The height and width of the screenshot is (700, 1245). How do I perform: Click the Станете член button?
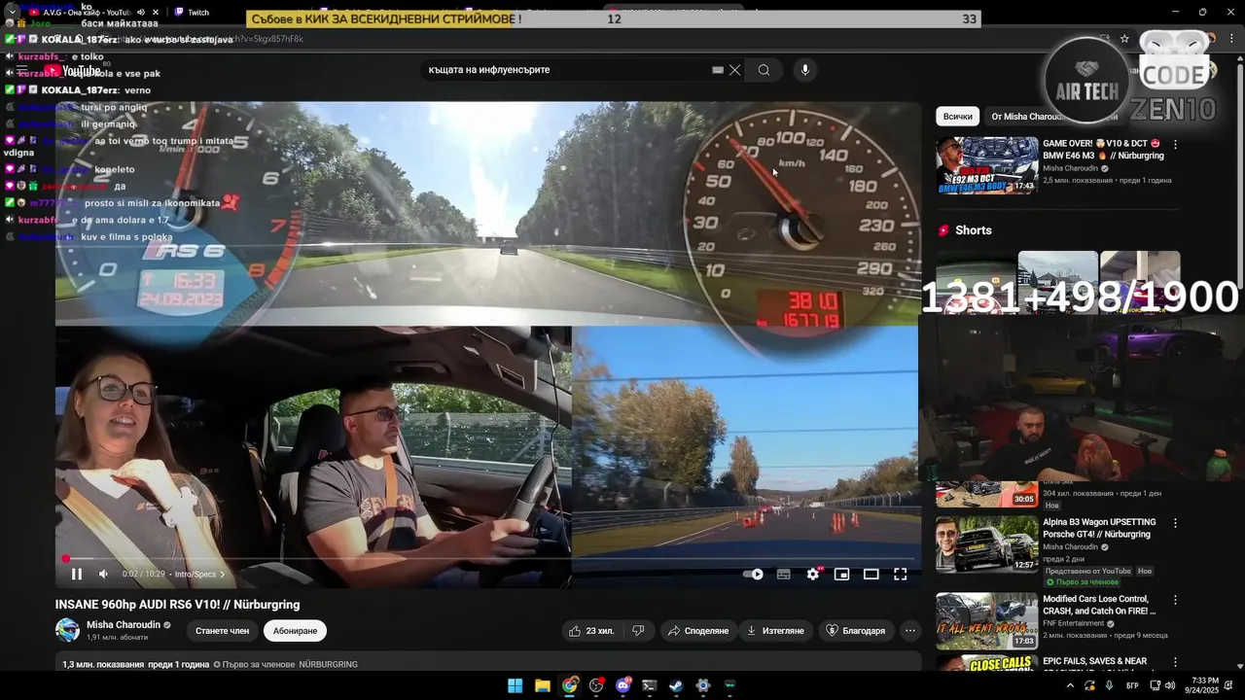click(x=222, y=631)
